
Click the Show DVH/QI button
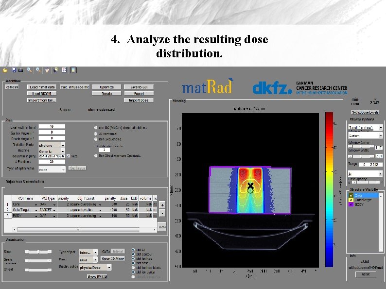98,276
